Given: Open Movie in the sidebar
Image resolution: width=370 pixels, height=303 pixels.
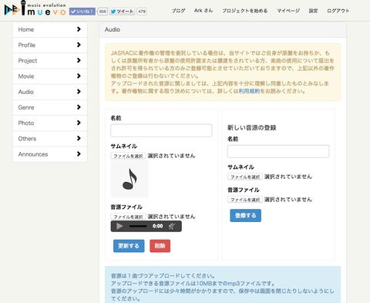Looking at the screenshot, I should pyautogui.click(x=50, y=76).
